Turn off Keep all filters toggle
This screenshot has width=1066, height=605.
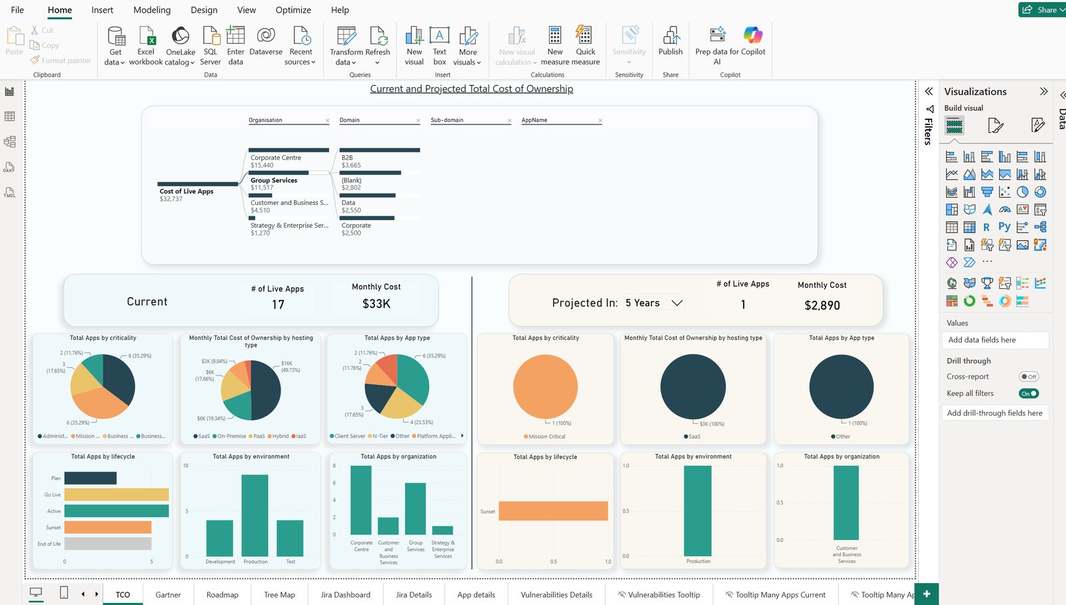point(1029,393)
